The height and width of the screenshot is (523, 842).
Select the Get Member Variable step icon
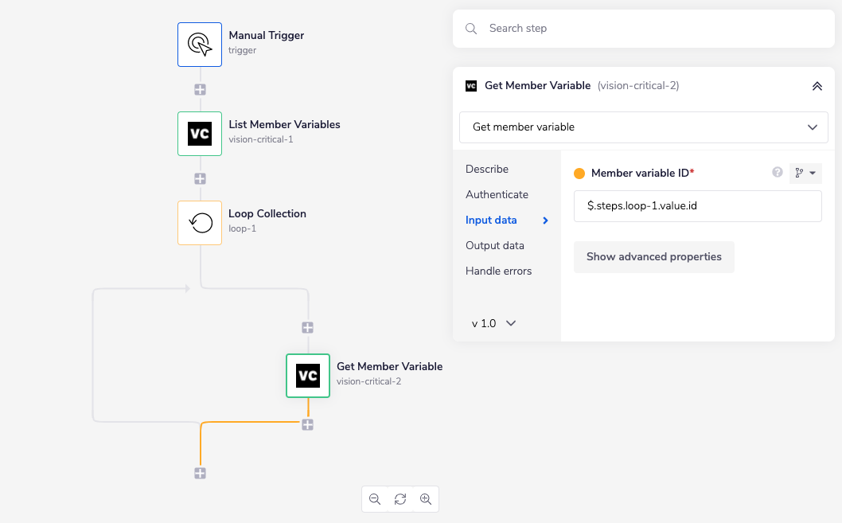(x=308, y=376)
